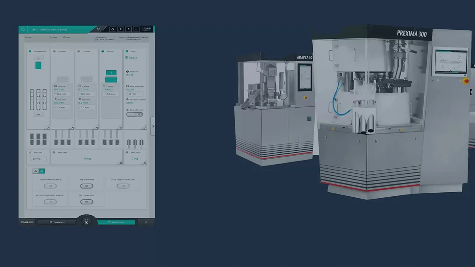Edit the Velocità piattello 30 rpm field

coord(135,94)
